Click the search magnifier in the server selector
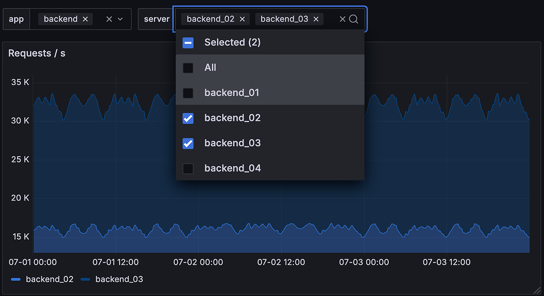 [353, 19]
